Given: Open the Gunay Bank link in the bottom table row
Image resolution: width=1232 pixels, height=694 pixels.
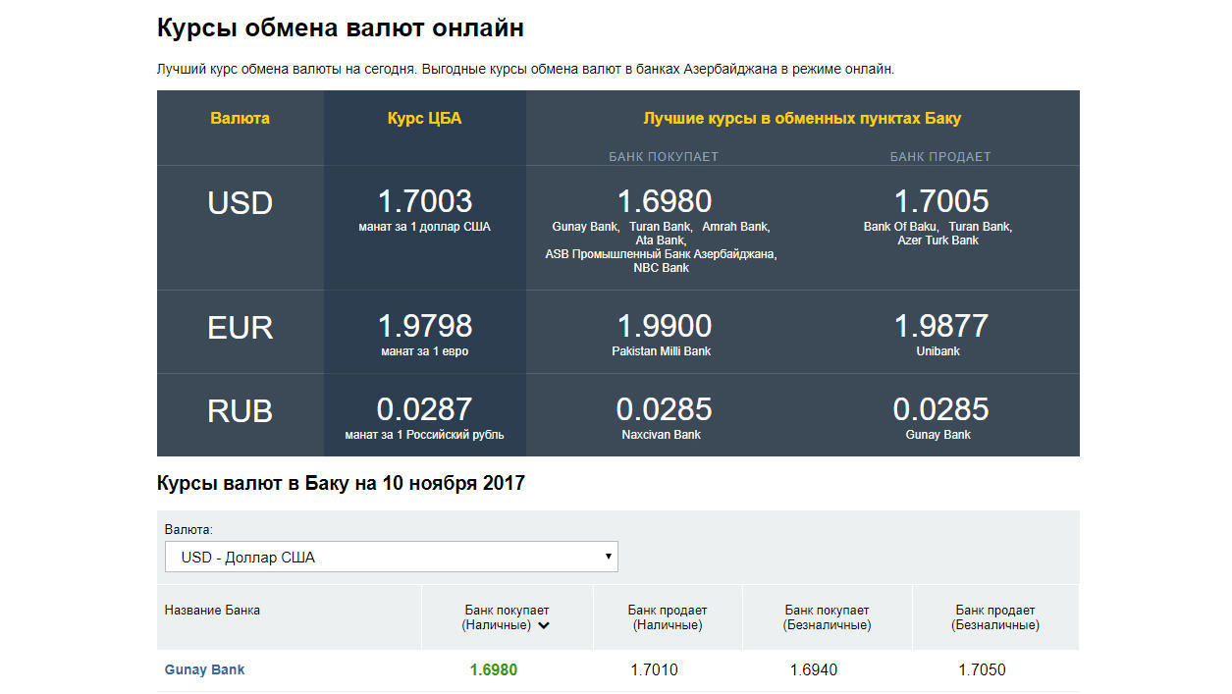Looking at the screenshot, I should pyautogui.click(x=204, y=669).
